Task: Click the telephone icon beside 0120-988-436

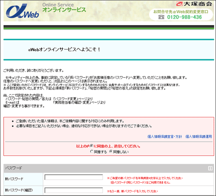Action: point(161,17)
